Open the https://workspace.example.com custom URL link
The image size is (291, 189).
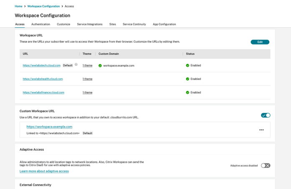click(49, 127)
